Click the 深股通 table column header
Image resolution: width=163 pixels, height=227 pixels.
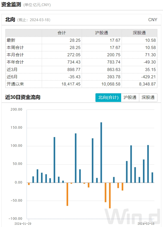point(139,33)
